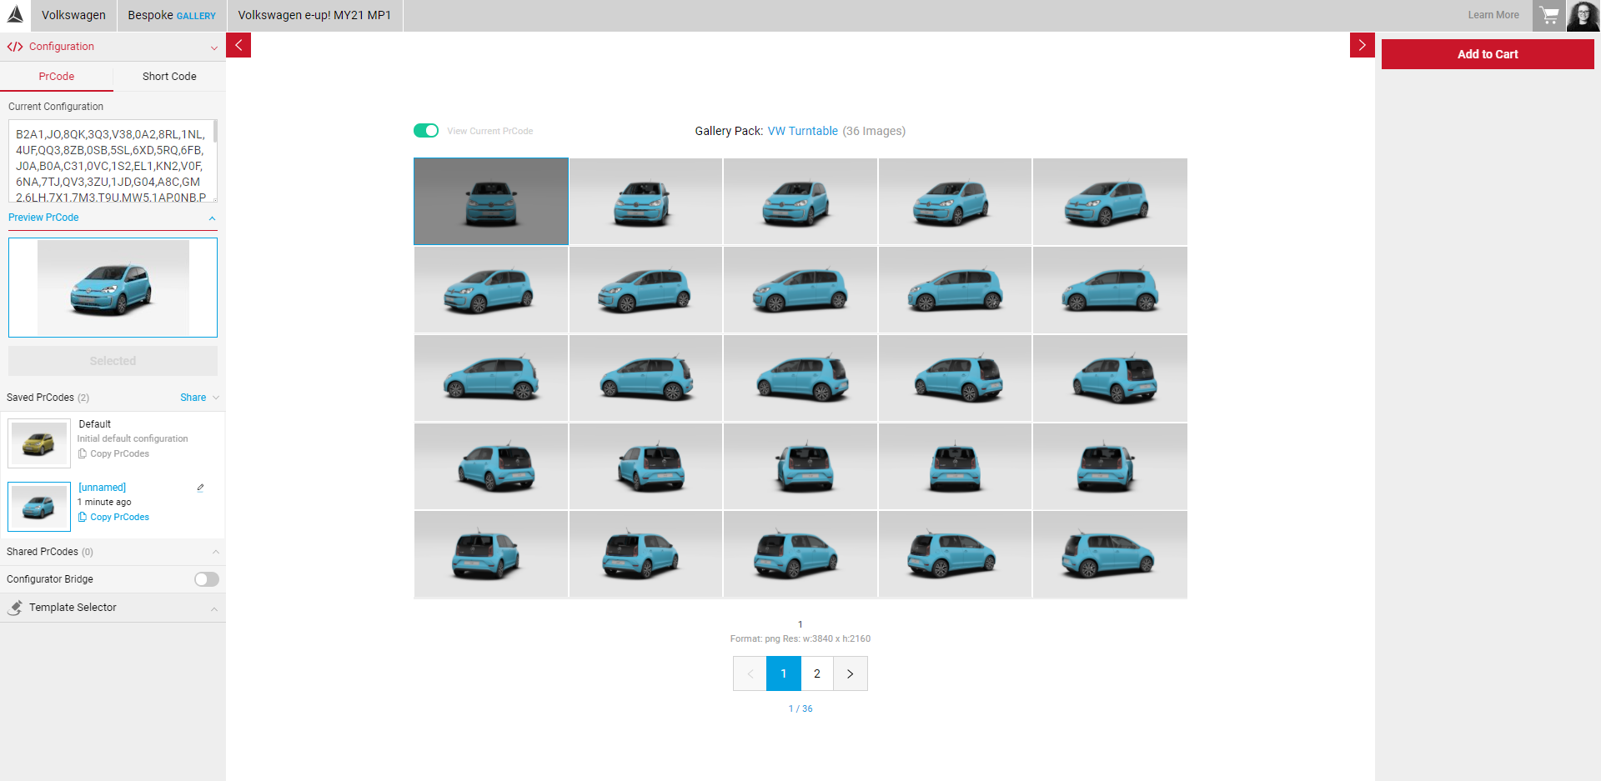
Task: Click the Saved PrCodes (2) label
Action: (48, 398)
